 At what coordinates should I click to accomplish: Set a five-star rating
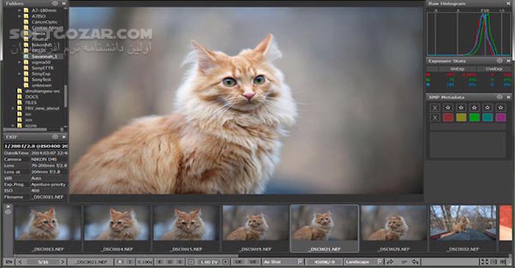(500, 107)
